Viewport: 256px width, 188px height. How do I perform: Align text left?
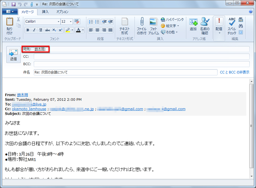[x=91, y=30]
